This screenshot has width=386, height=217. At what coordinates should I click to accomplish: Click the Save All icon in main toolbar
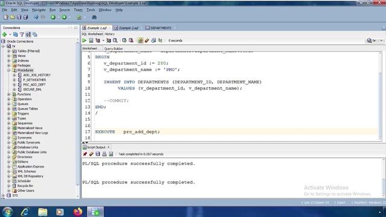click(x=25, y=17)
